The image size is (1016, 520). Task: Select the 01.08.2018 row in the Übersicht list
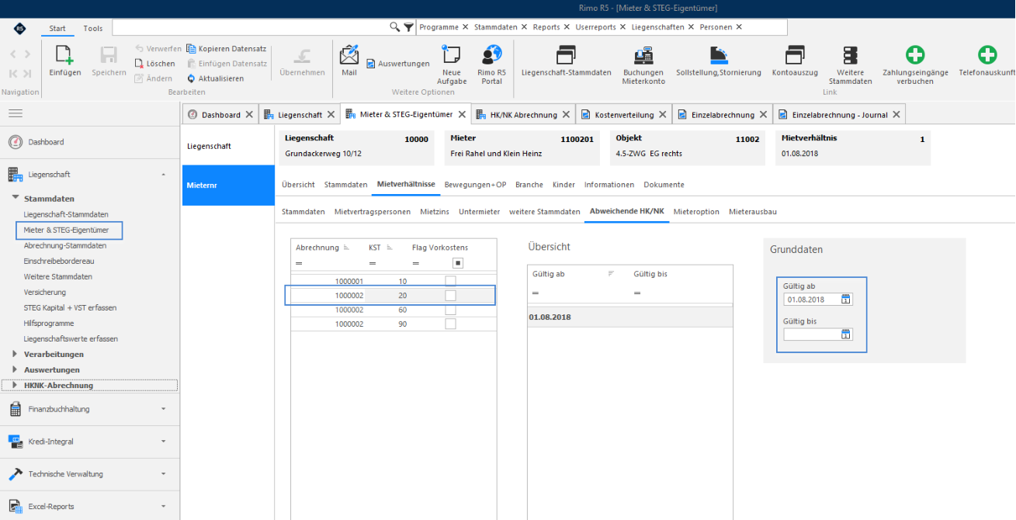click(629, 317)
